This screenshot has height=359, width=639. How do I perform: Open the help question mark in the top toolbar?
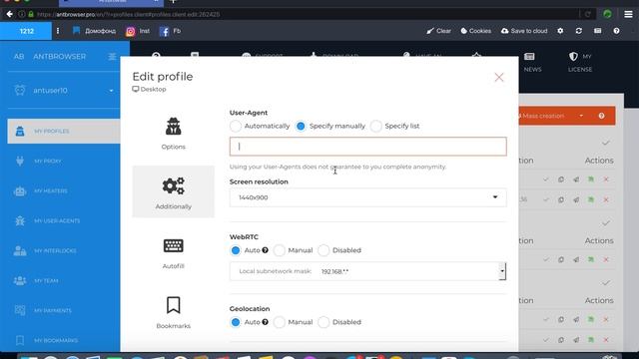pyautogui.click(x=616, y=31)
